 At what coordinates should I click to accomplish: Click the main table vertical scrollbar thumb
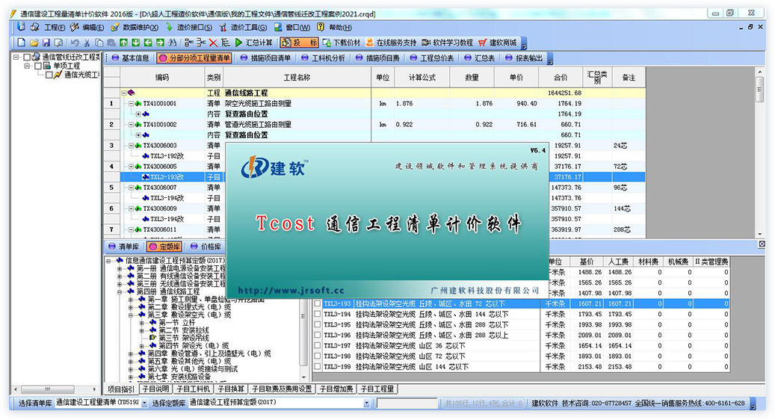(760, 90)
